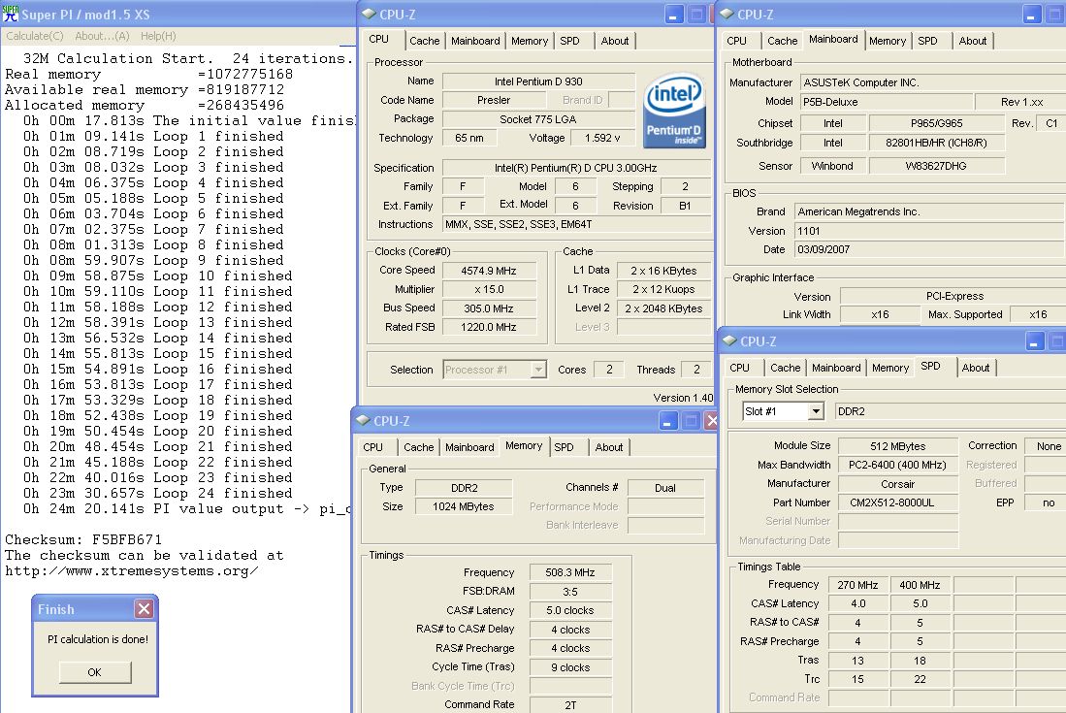The height and width of the screenshot is (713, 1066).
Task: Click the Module Size field 512 MBytes
Action: 897,446
